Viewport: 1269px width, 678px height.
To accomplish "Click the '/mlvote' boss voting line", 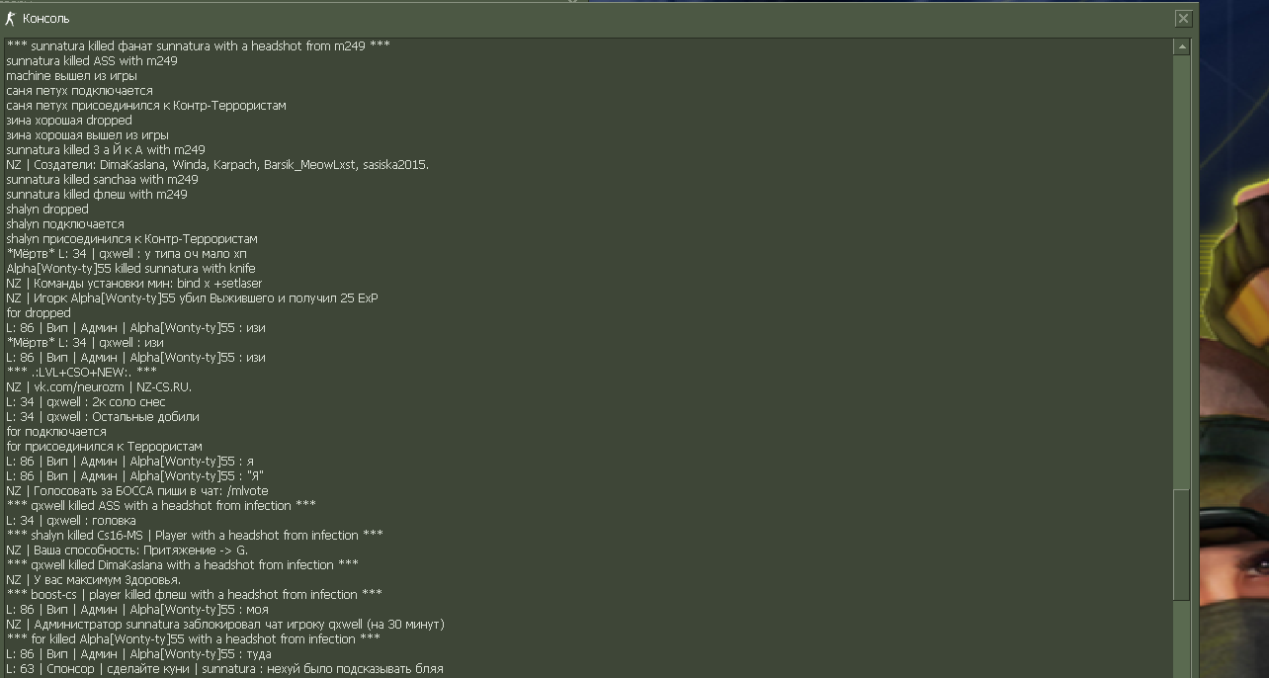I will (136, 491).
